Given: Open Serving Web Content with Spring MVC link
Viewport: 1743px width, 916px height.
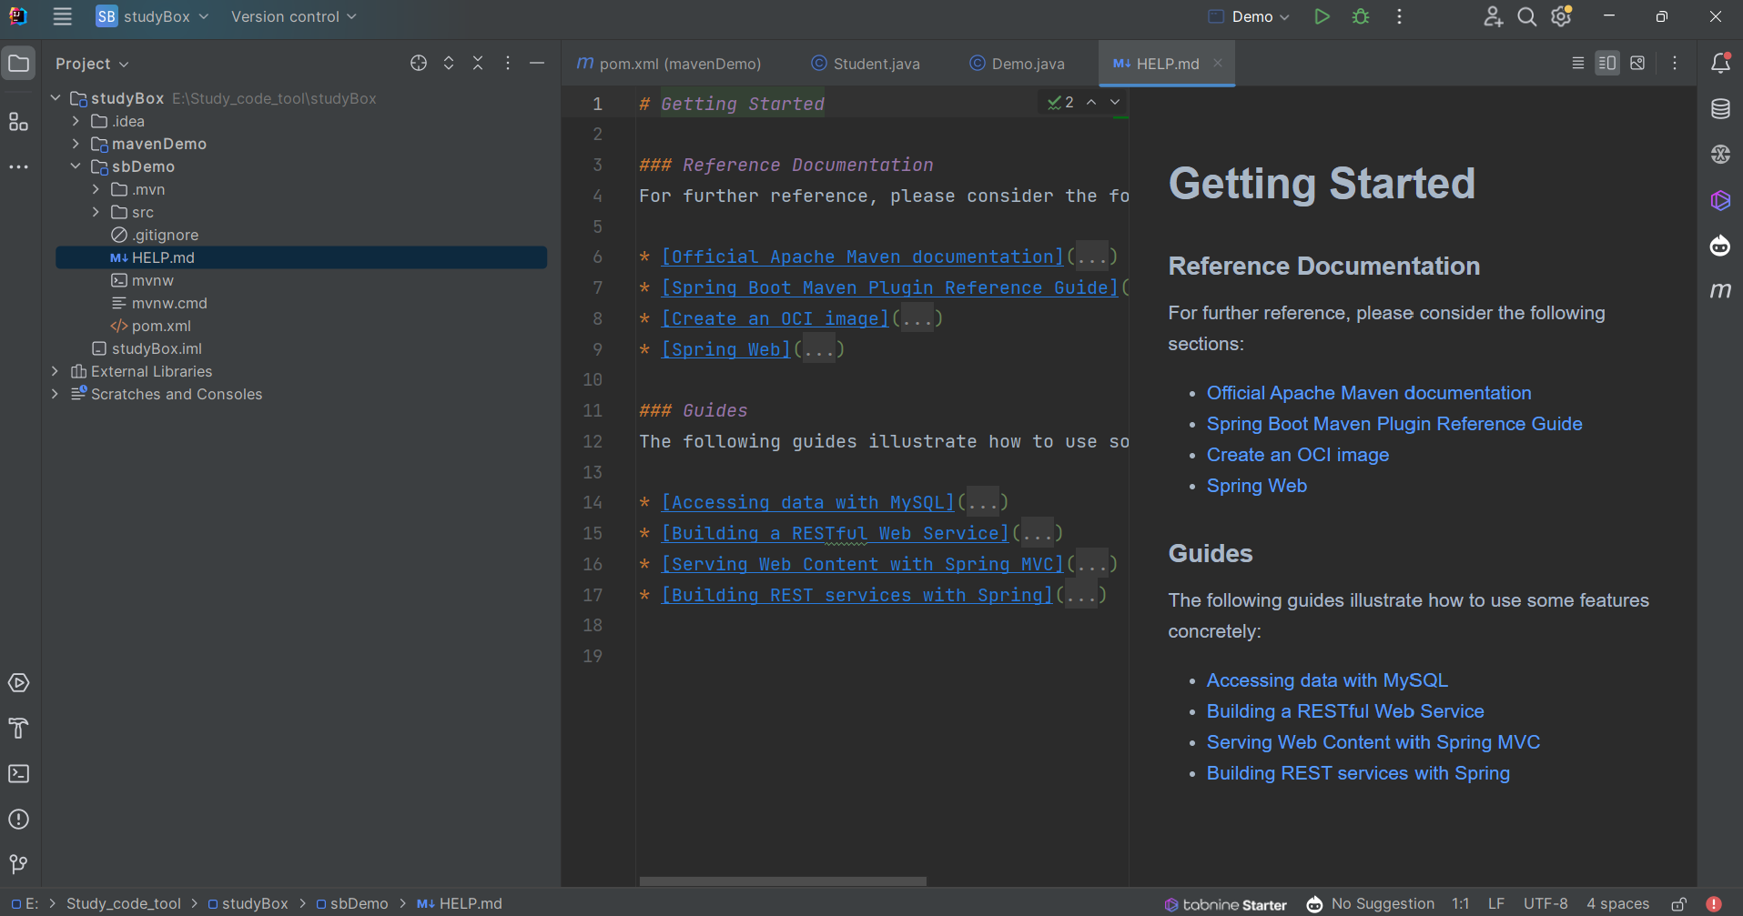Looking at the screenshot, I should pos(1373,742).
